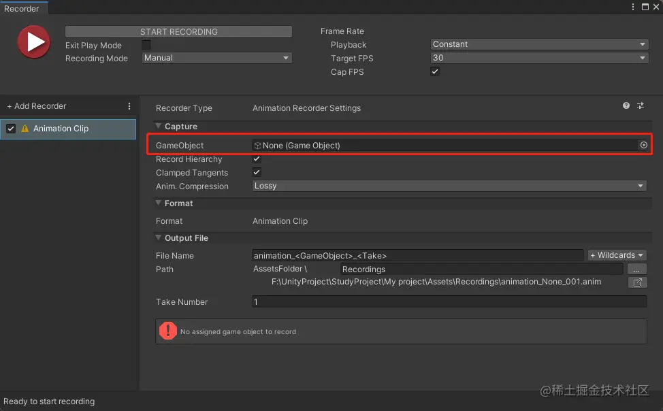Click the 'Frame Rate' heading
The image size is (663, 411).
[342, 31]
